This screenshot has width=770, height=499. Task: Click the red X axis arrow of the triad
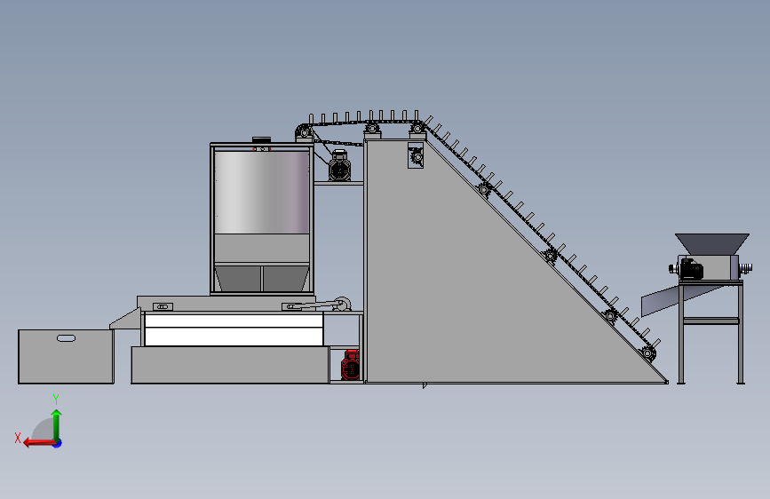(38, 442)
